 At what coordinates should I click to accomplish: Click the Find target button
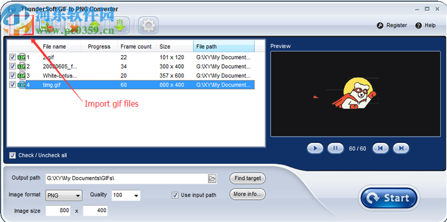point(247,178)
